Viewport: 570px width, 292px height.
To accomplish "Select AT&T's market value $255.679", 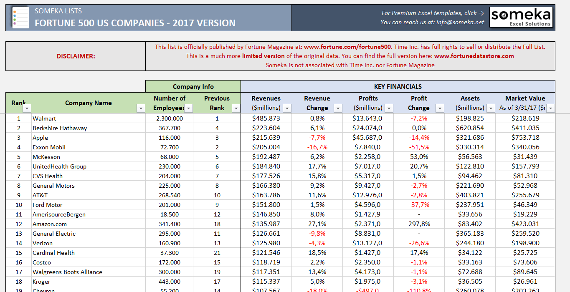I will (x=525, y=195).
